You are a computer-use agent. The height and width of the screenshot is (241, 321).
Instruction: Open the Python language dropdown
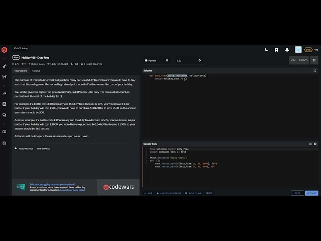coord(156,60)
